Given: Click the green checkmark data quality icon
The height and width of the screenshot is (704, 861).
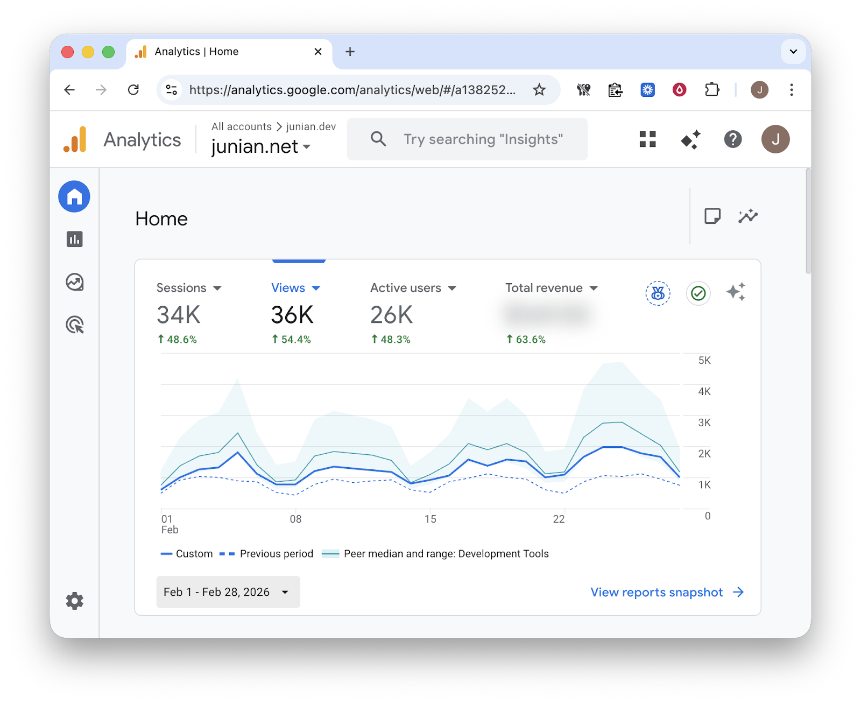Looking at the screenshot, I should click(698, 293).
